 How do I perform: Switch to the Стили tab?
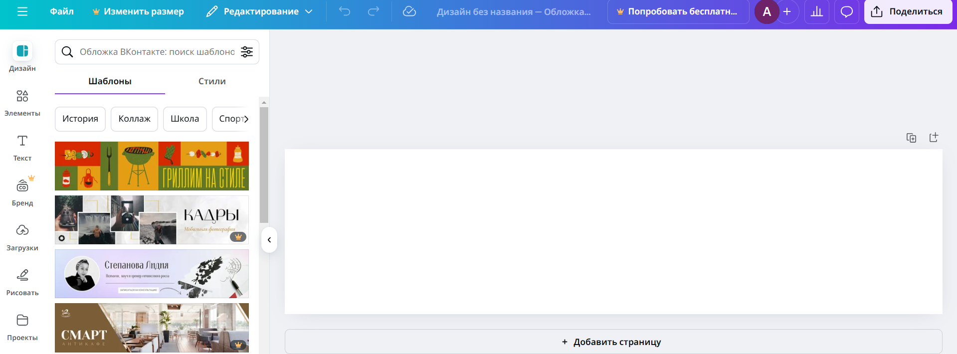[212, 81]
